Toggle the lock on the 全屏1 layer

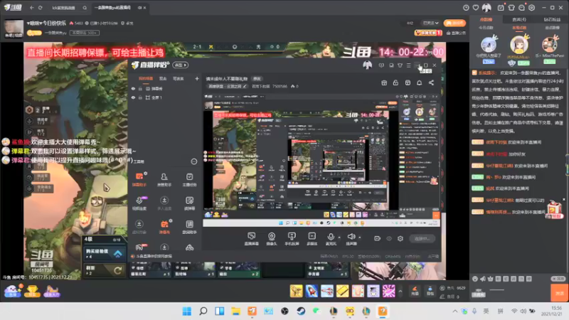click(140, 97)
